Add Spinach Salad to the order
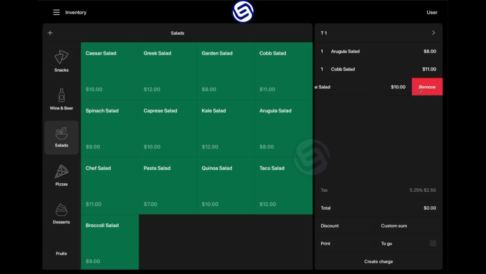The image size is (486, 274). tap(110, 128)
